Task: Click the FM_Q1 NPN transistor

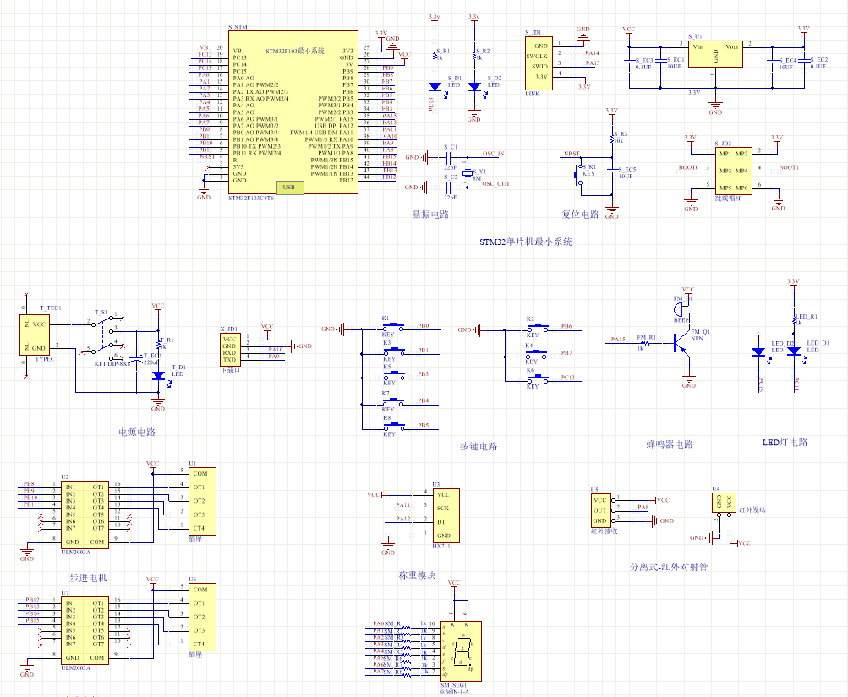Action: 681,343
